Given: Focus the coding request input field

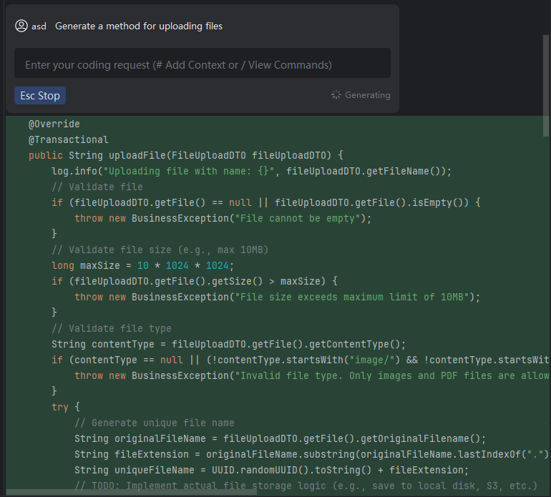Looking at the screenshot, I should 202,64.
